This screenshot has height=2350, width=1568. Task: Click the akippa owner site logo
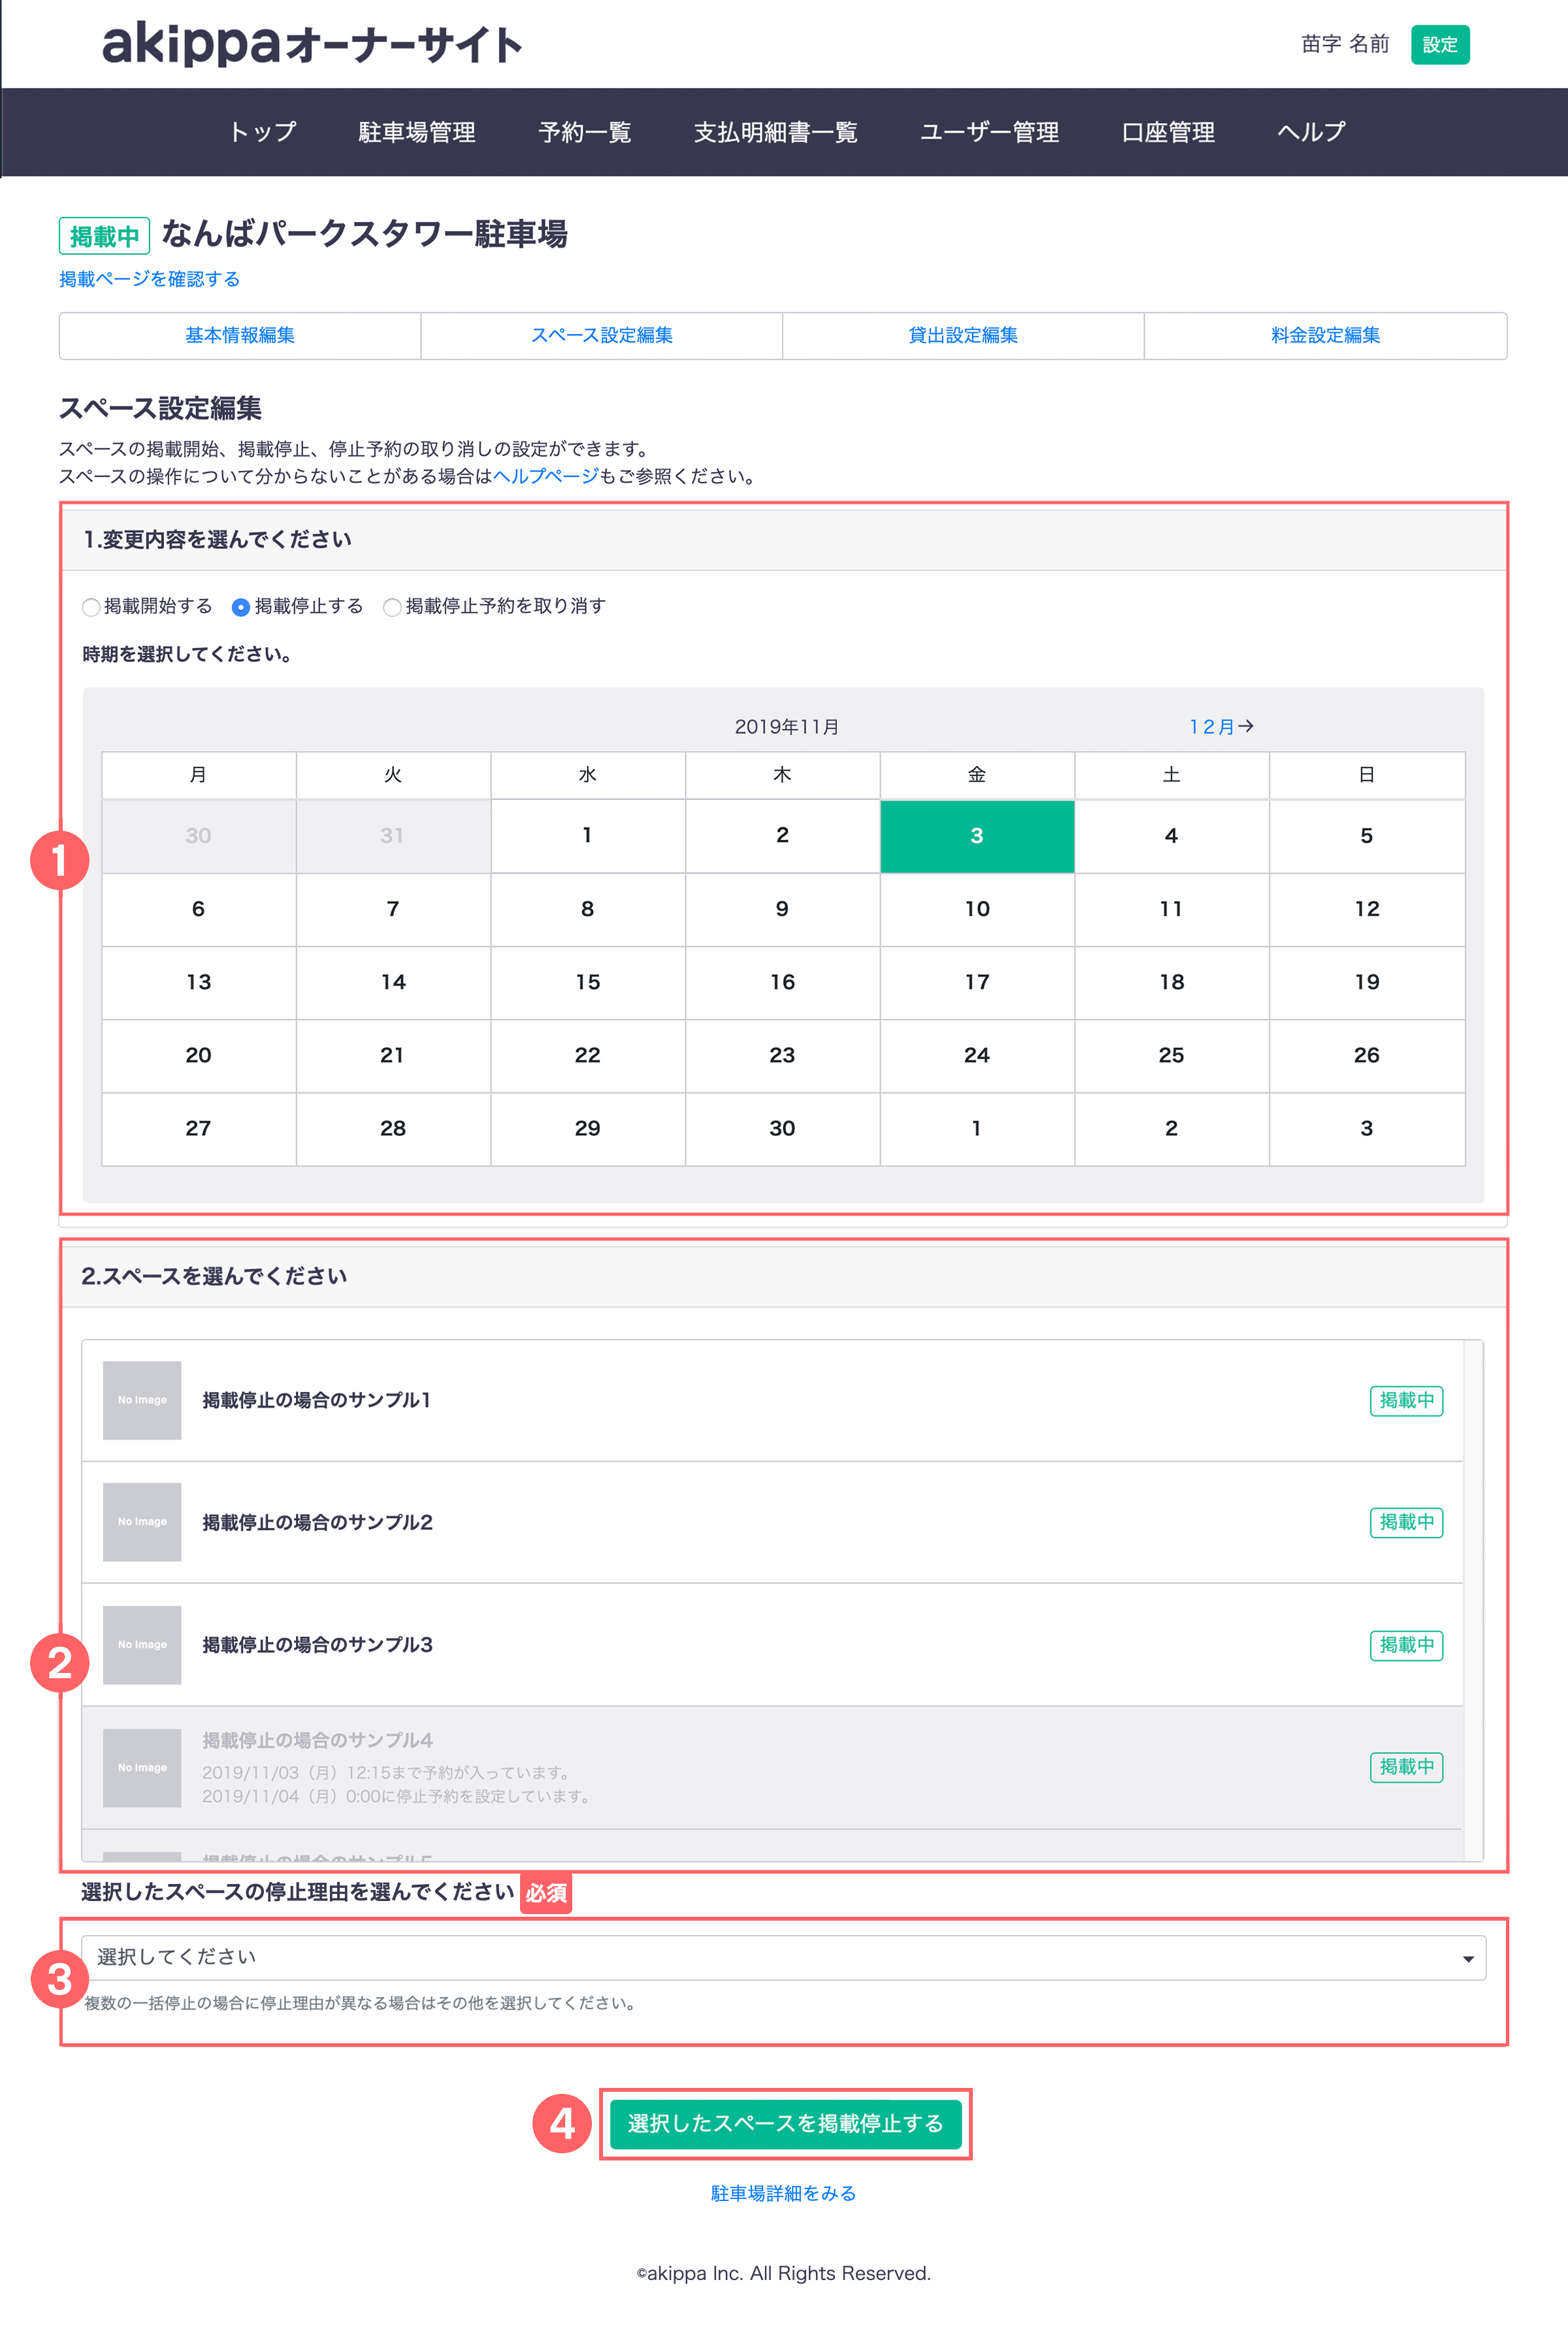[312, 44]
